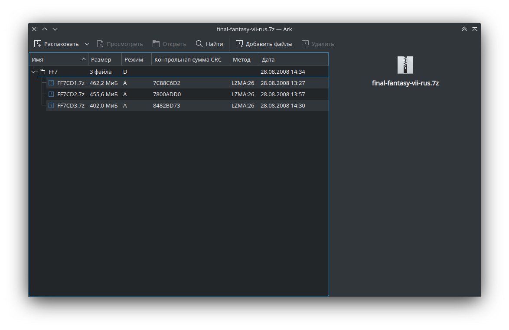Select the FF7 folder icon

42,72
